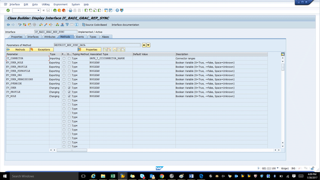
Task: Click the green Back icon in standard toolbar
Action: 55,10
